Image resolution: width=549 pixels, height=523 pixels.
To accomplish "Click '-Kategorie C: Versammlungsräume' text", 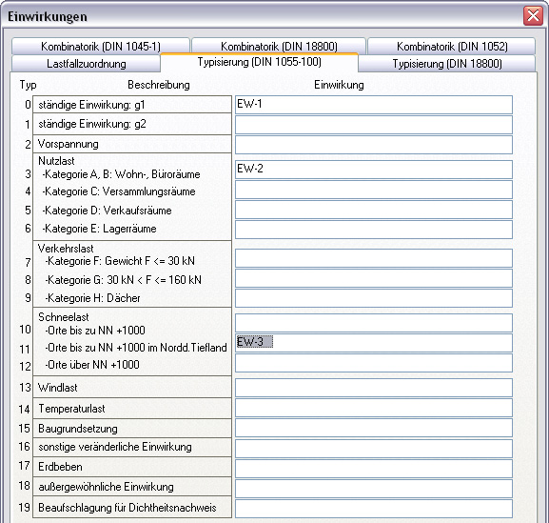I will [x=119, y=191].
